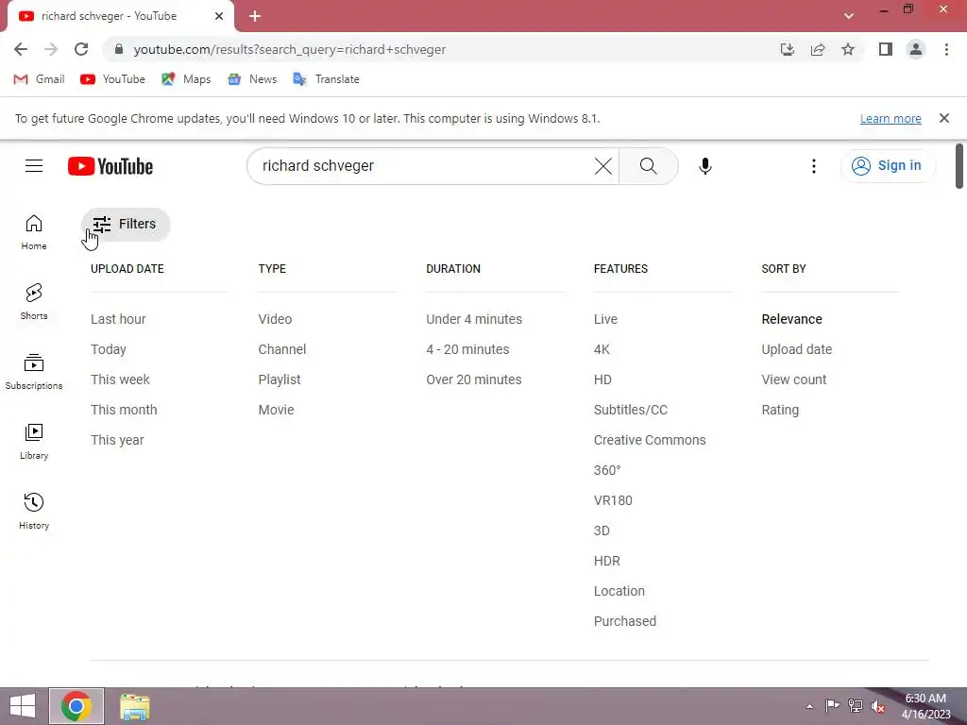Screen dimensions: 967x725
Task: Open YouTube settings three-dot menu
Action: 813,166
